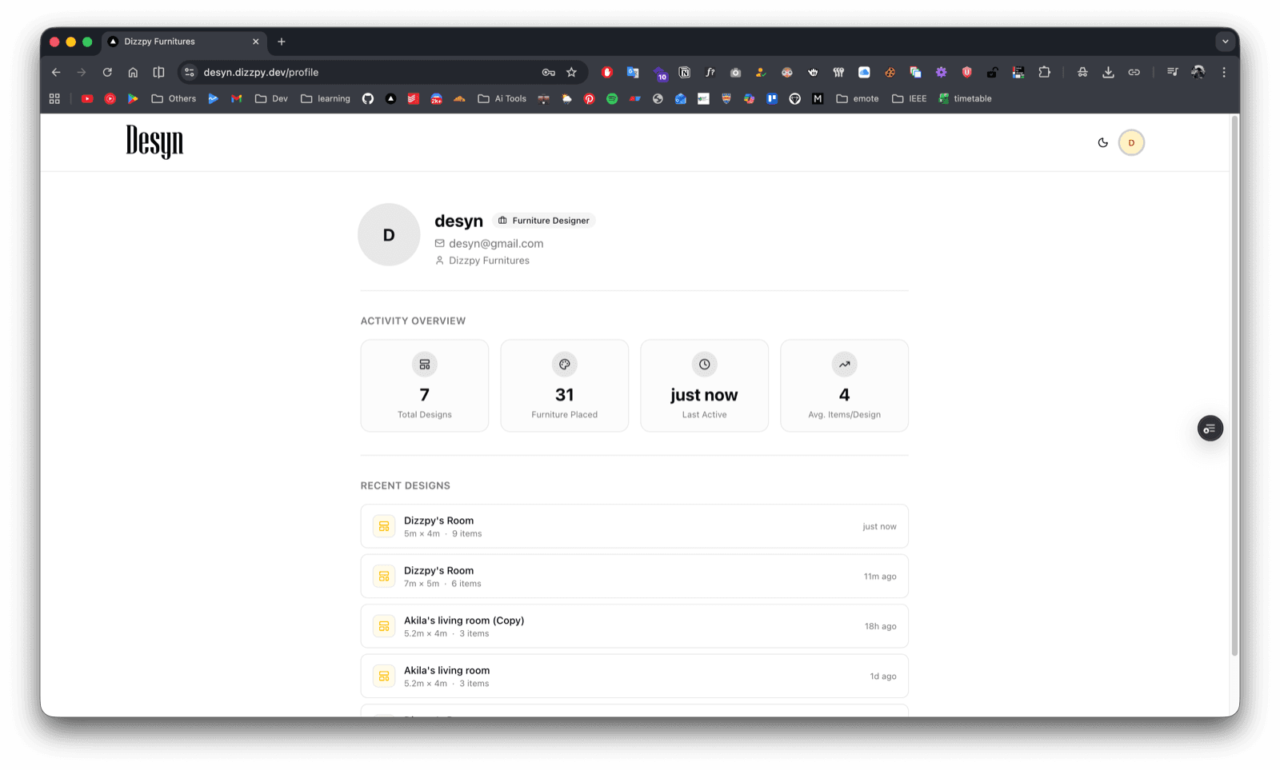This screenshot has height=770, width=1280.
Task: Click the desyn@gmail.com email text
Action: 496,243
